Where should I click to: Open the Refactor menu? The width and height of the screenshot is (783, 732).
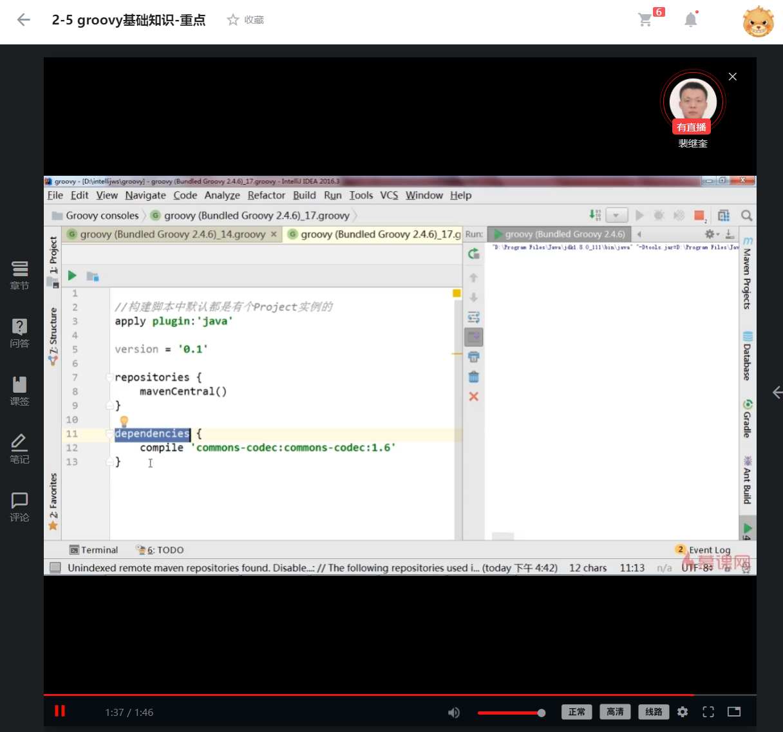coord(267,195)
